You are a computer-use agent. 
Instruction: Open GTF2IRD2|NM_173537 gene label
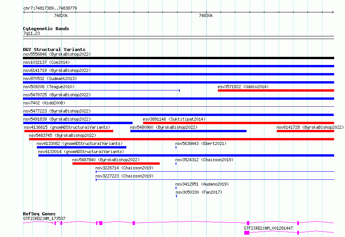click(44, 218)
